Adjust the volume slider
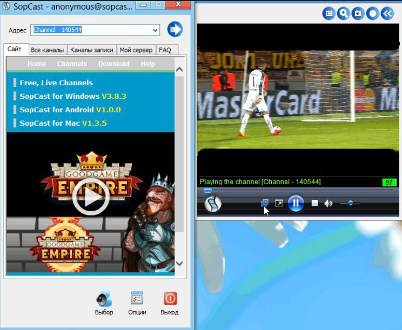Image resolution: width=402 pixels, height=330 pixels. [351, 203]
